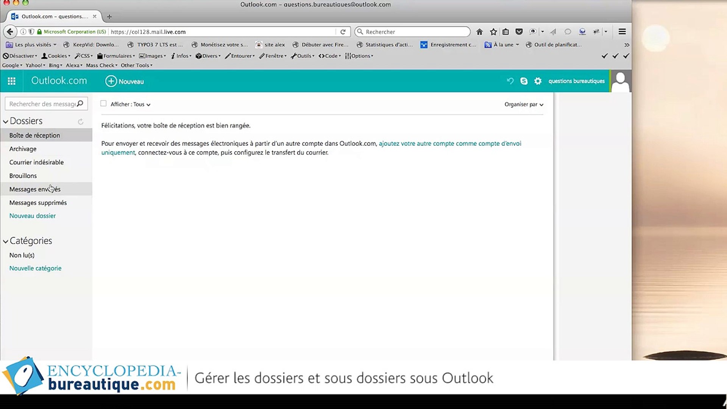This screenshot has height=409, width=727.
Task: Click inside the Rechercher des messages field
Action: [x=42, y=103]
